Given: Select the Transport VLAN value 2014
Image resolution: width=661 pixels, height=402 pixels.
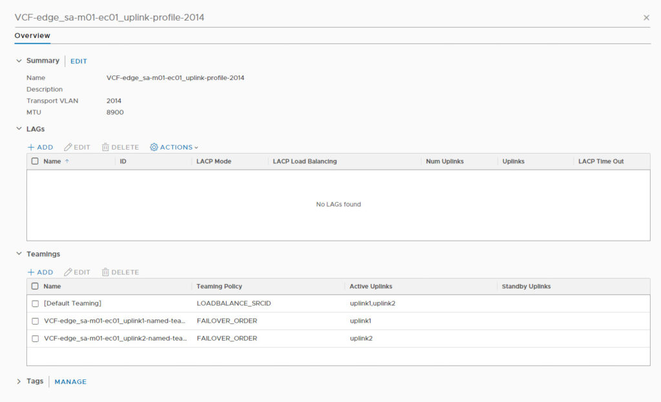Looking at the screenshot, I should tap(114, 101).
